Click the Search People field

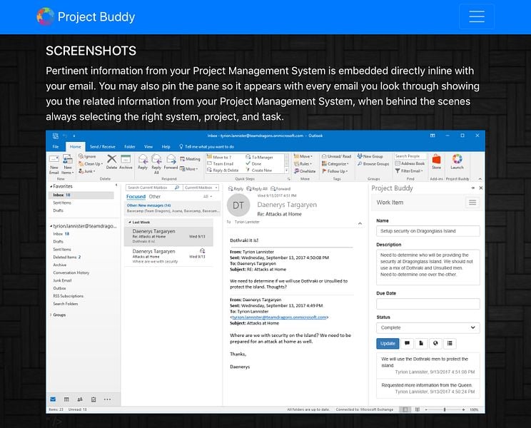point(410,156)
